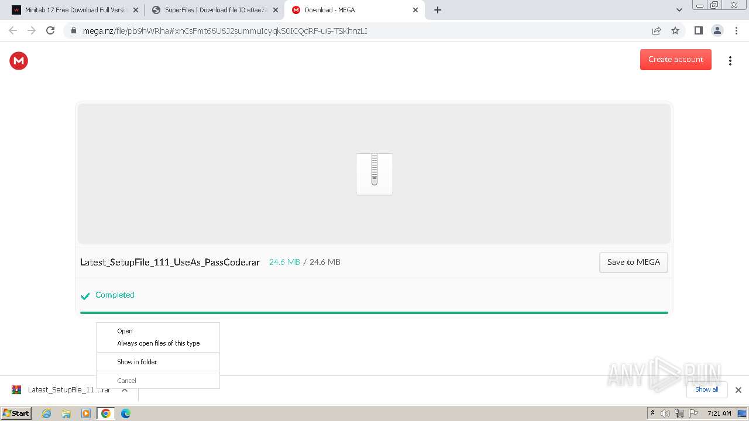The width and height of the screenshot is (749, 421).
Task: Launch Internet Explorer from taskbar
Action: click(x=46, y=413)
